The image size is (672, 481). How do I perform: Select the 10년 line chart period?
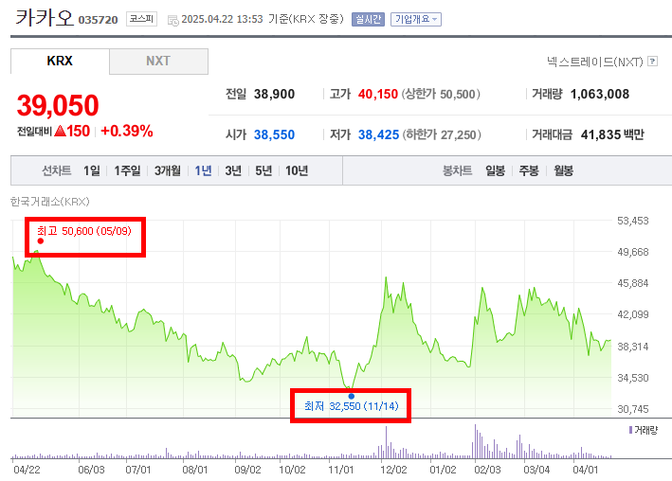297,170
